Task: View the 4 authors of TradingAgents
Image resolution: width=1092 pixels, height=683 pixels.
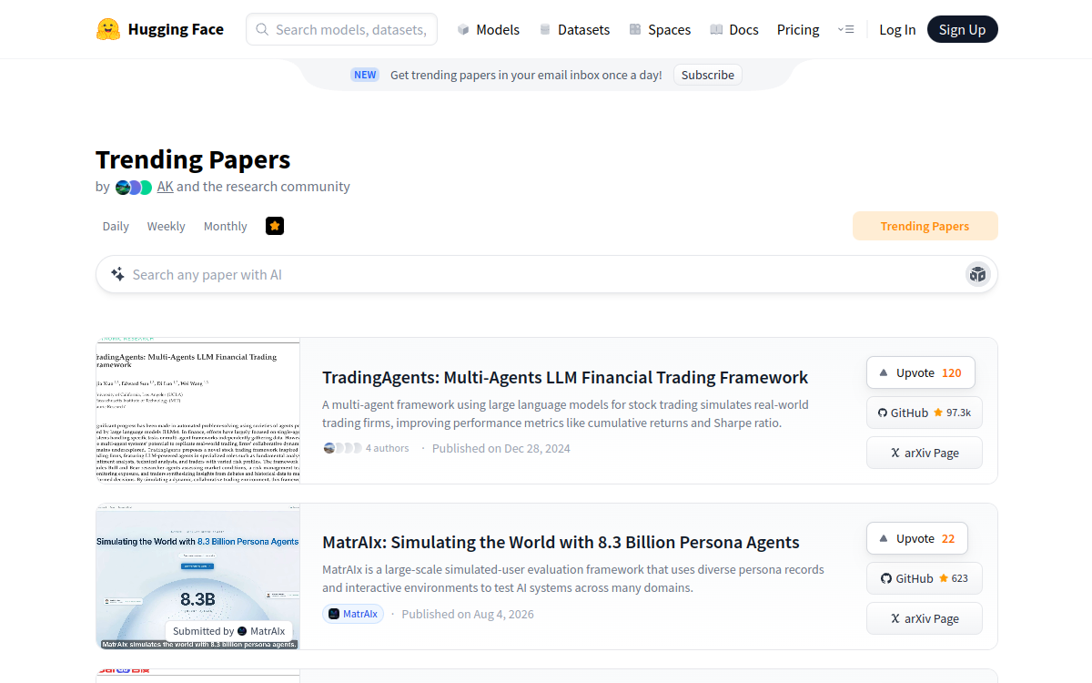Action: (366, 448)
